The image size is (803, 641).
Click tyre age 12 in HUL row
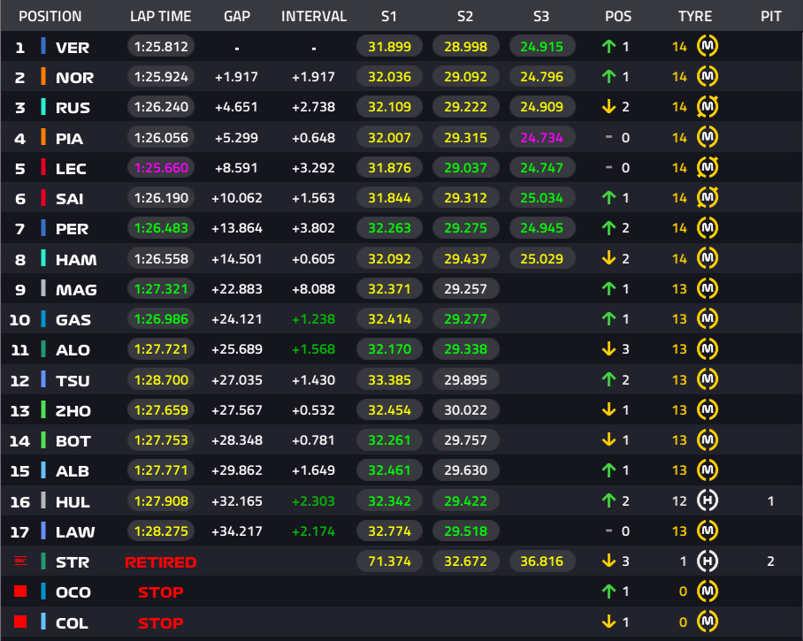click(679, 500)
